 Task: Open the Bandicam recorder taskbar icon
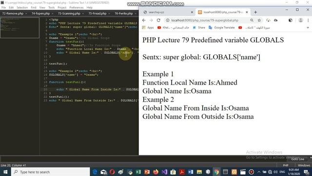pos(252,172)
